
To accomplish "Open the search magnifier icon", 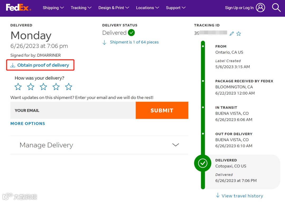I will coord(276,8).
